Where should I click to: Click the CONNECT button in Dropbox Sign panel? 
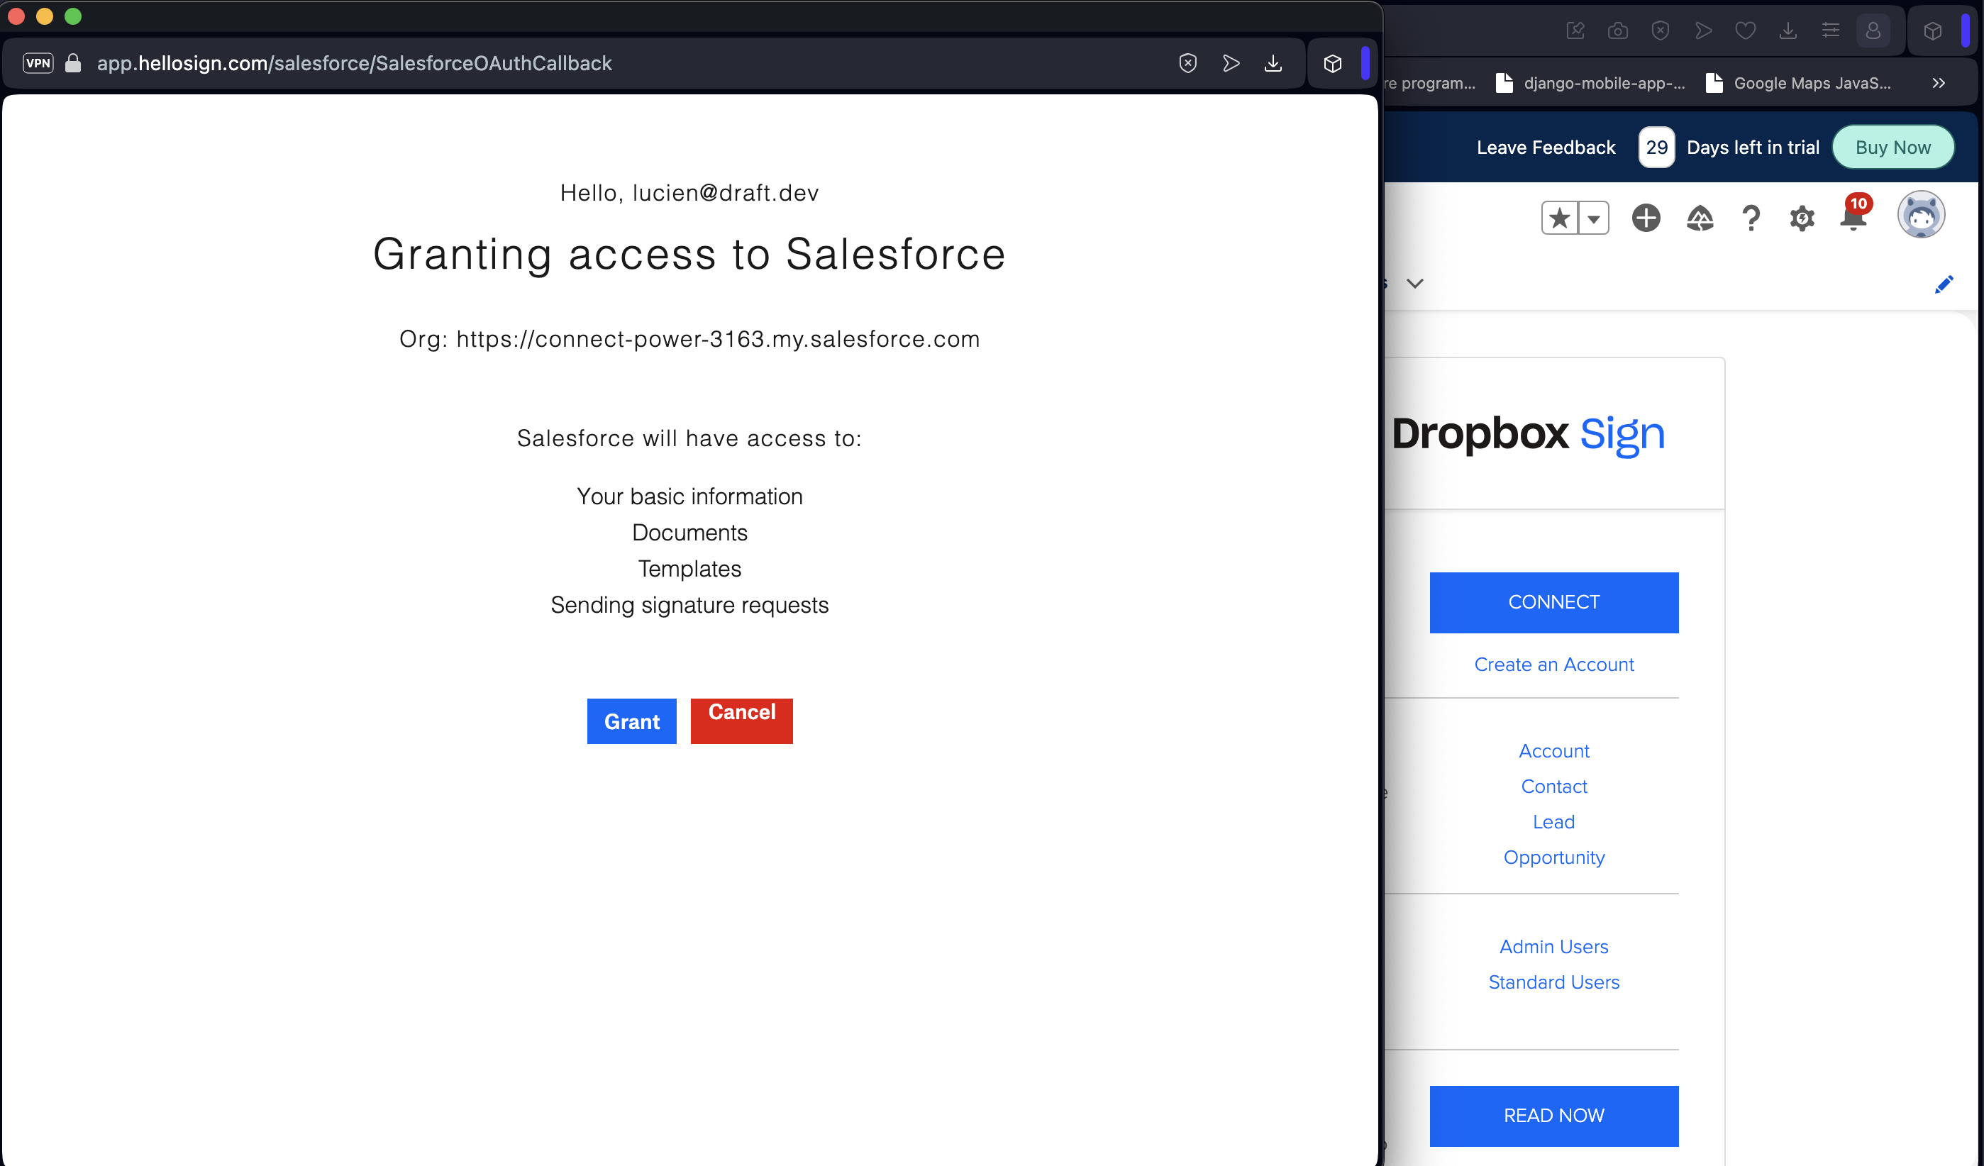pyautogui.click(x=1553, y=602)
